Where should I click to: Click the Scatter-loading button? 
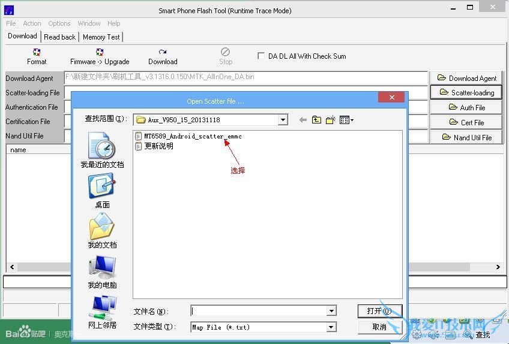point(466,93)
